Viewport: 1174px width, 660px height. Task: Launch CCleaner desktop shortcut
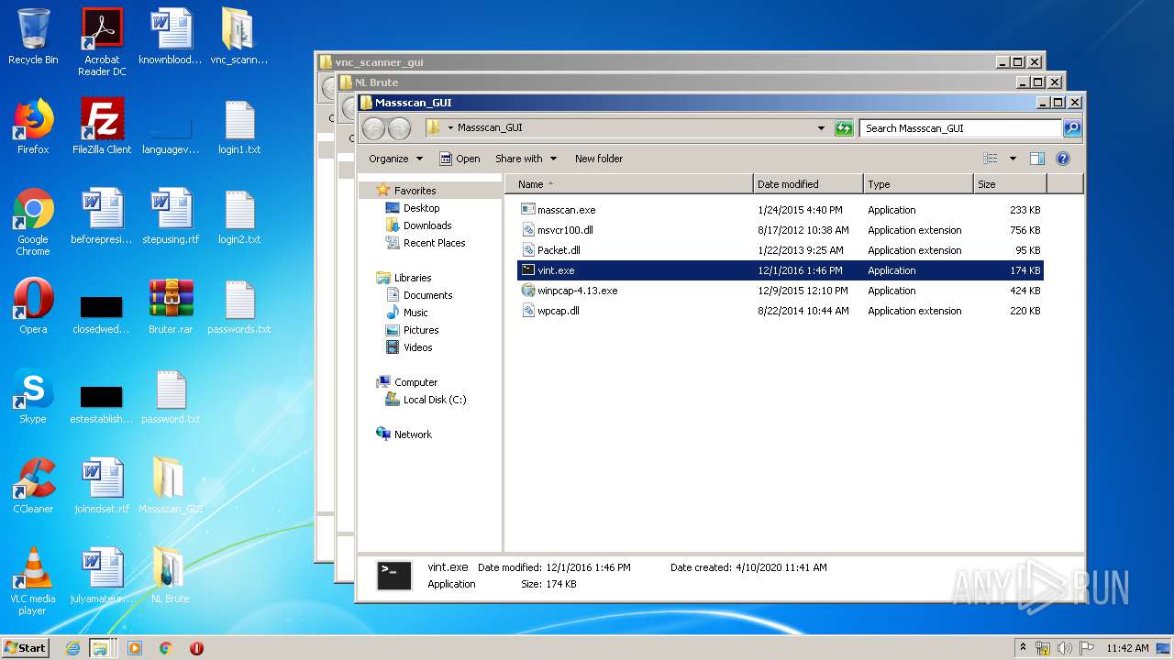point(33,486)
